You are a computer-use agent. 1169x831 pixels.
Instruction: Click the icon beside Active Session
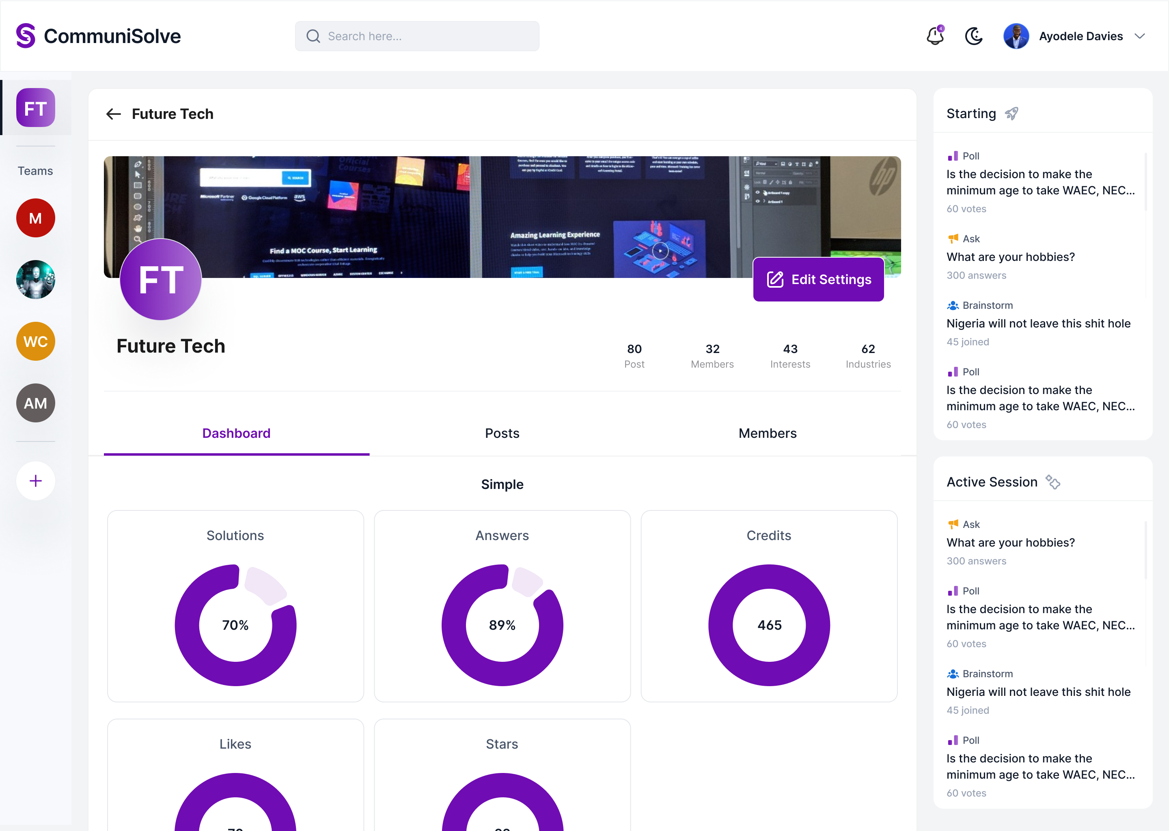[1053, 482]
